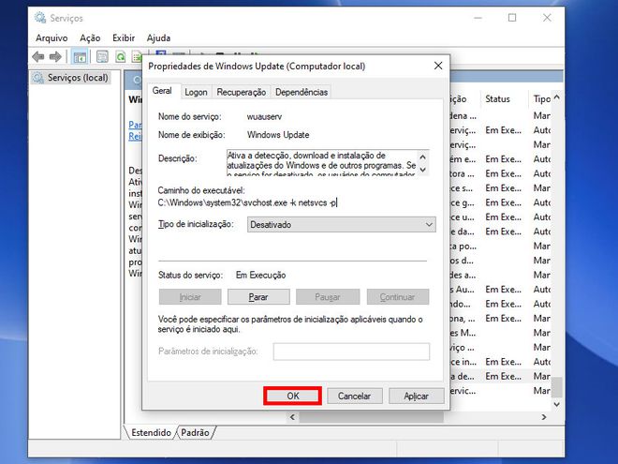Click the Parâmetros de inicialização input field
Screen dimensions: 618x464
click(x=351, y=352)
